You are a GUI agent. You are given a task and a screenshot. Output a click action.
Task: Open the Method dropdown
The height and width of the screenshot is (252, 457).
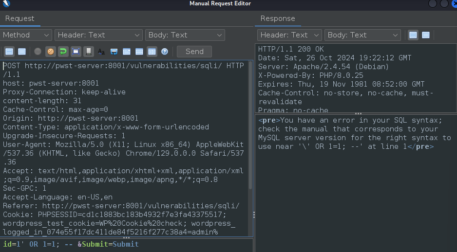[26, 35]
